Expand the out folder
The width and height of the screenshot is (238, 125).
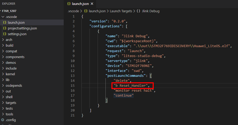point(3,91)
